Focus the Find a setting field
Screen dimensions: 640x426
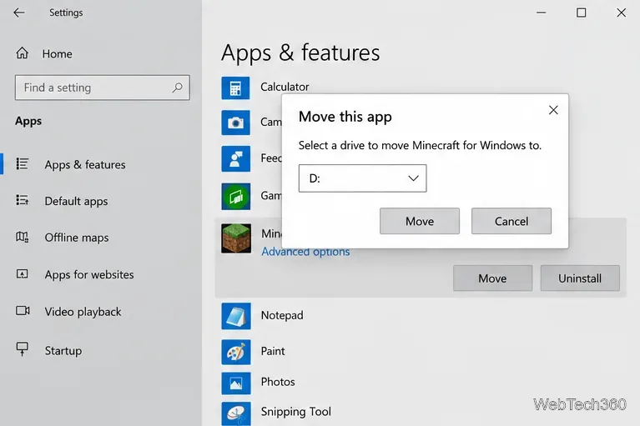(x=103, y=88)
